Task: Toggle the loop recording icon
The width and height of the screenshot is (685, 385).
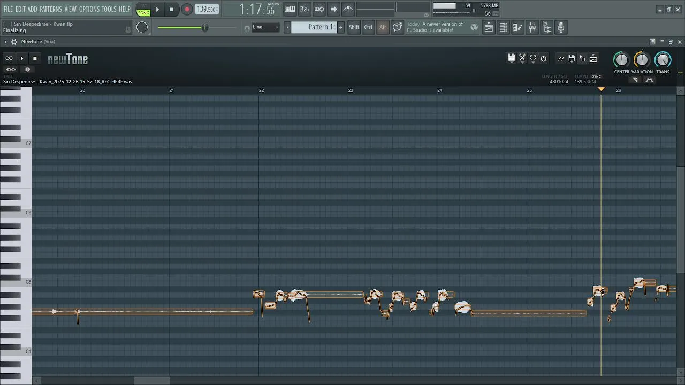Action: [x=319, y=9]
